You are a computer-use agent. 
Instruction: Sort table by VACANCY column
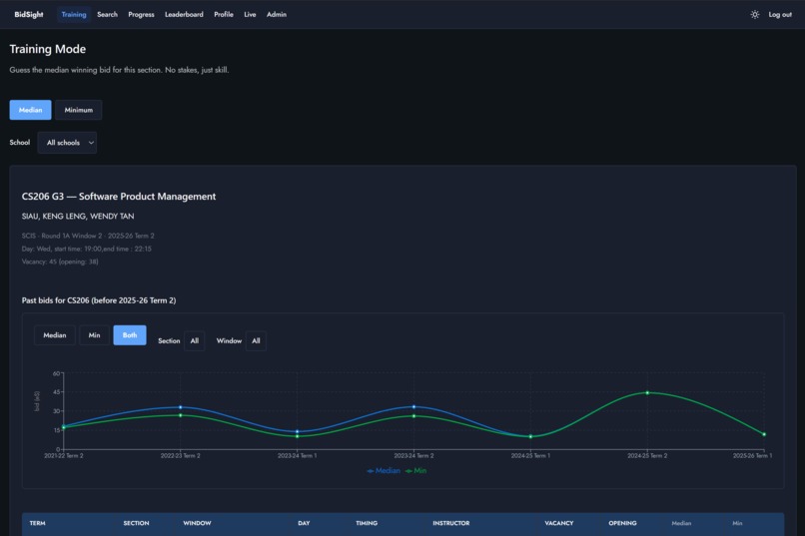coord(559,523)
